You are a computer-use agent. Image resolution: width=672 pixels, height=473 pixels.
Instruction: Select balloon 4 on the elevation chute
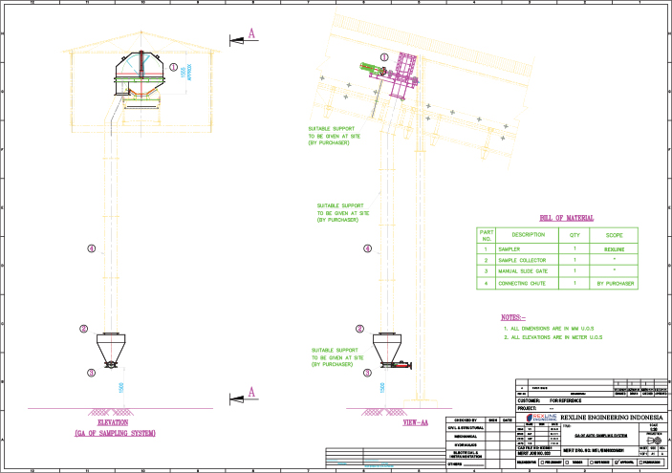tap(91, 248)
